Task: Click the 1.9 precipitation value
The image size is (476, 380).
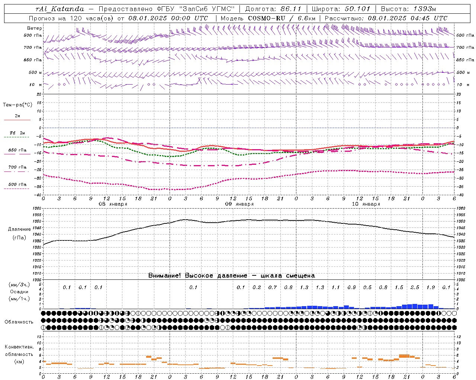Action: (431, 287)
